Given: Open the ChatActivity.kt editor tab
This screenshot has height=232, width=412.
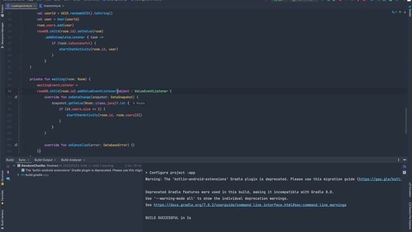Looking at the screenshot, I should click(x=51, y=6).
